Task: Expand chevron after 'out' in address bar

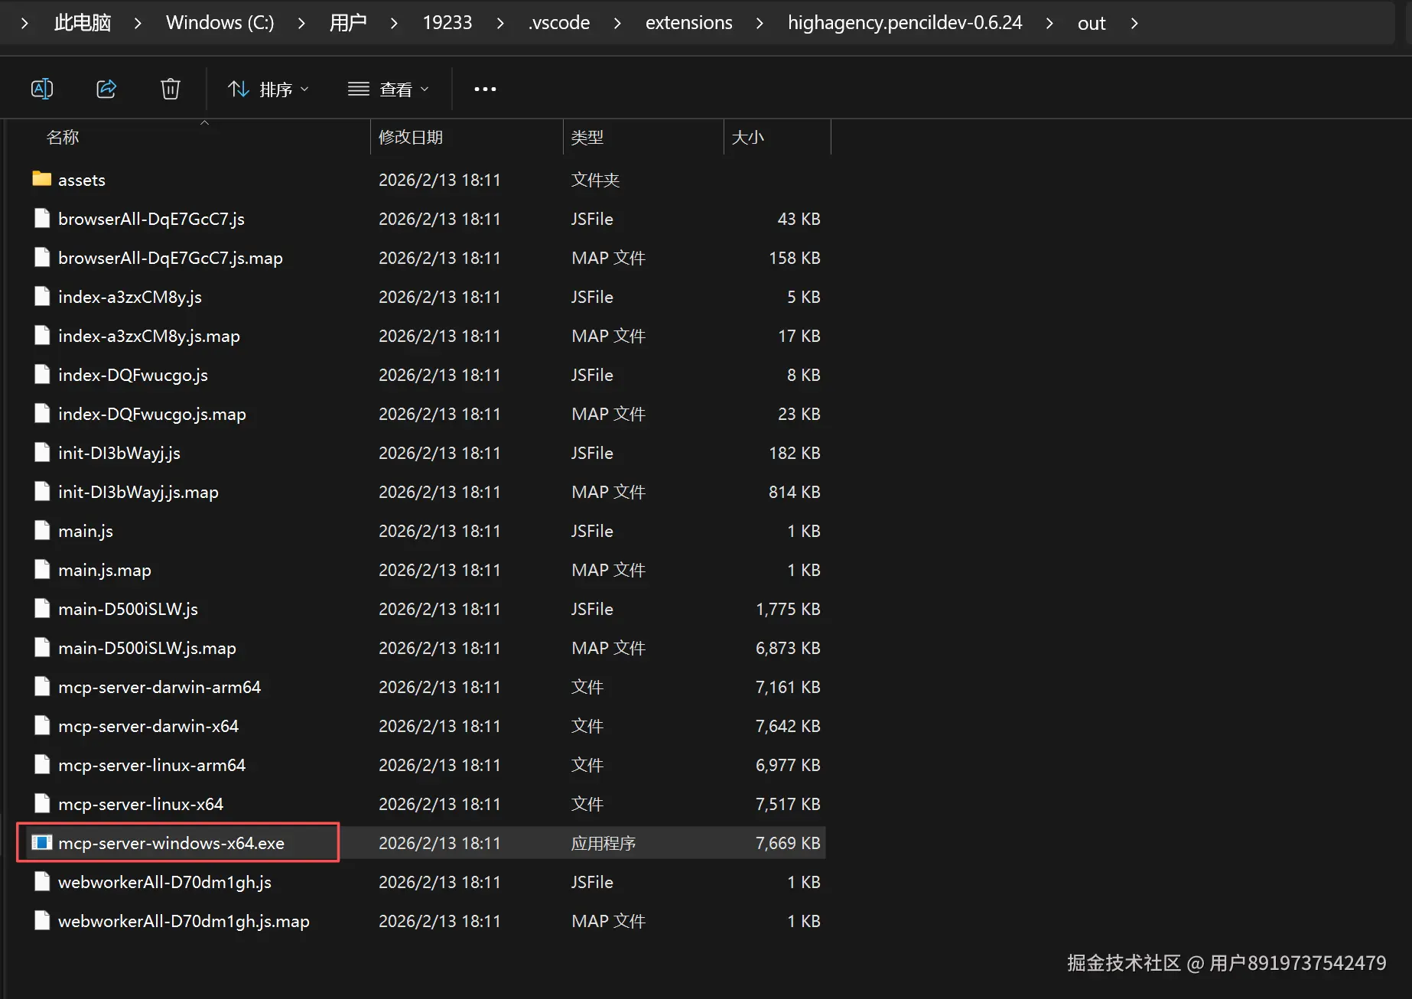Action: click(1134, 23)
